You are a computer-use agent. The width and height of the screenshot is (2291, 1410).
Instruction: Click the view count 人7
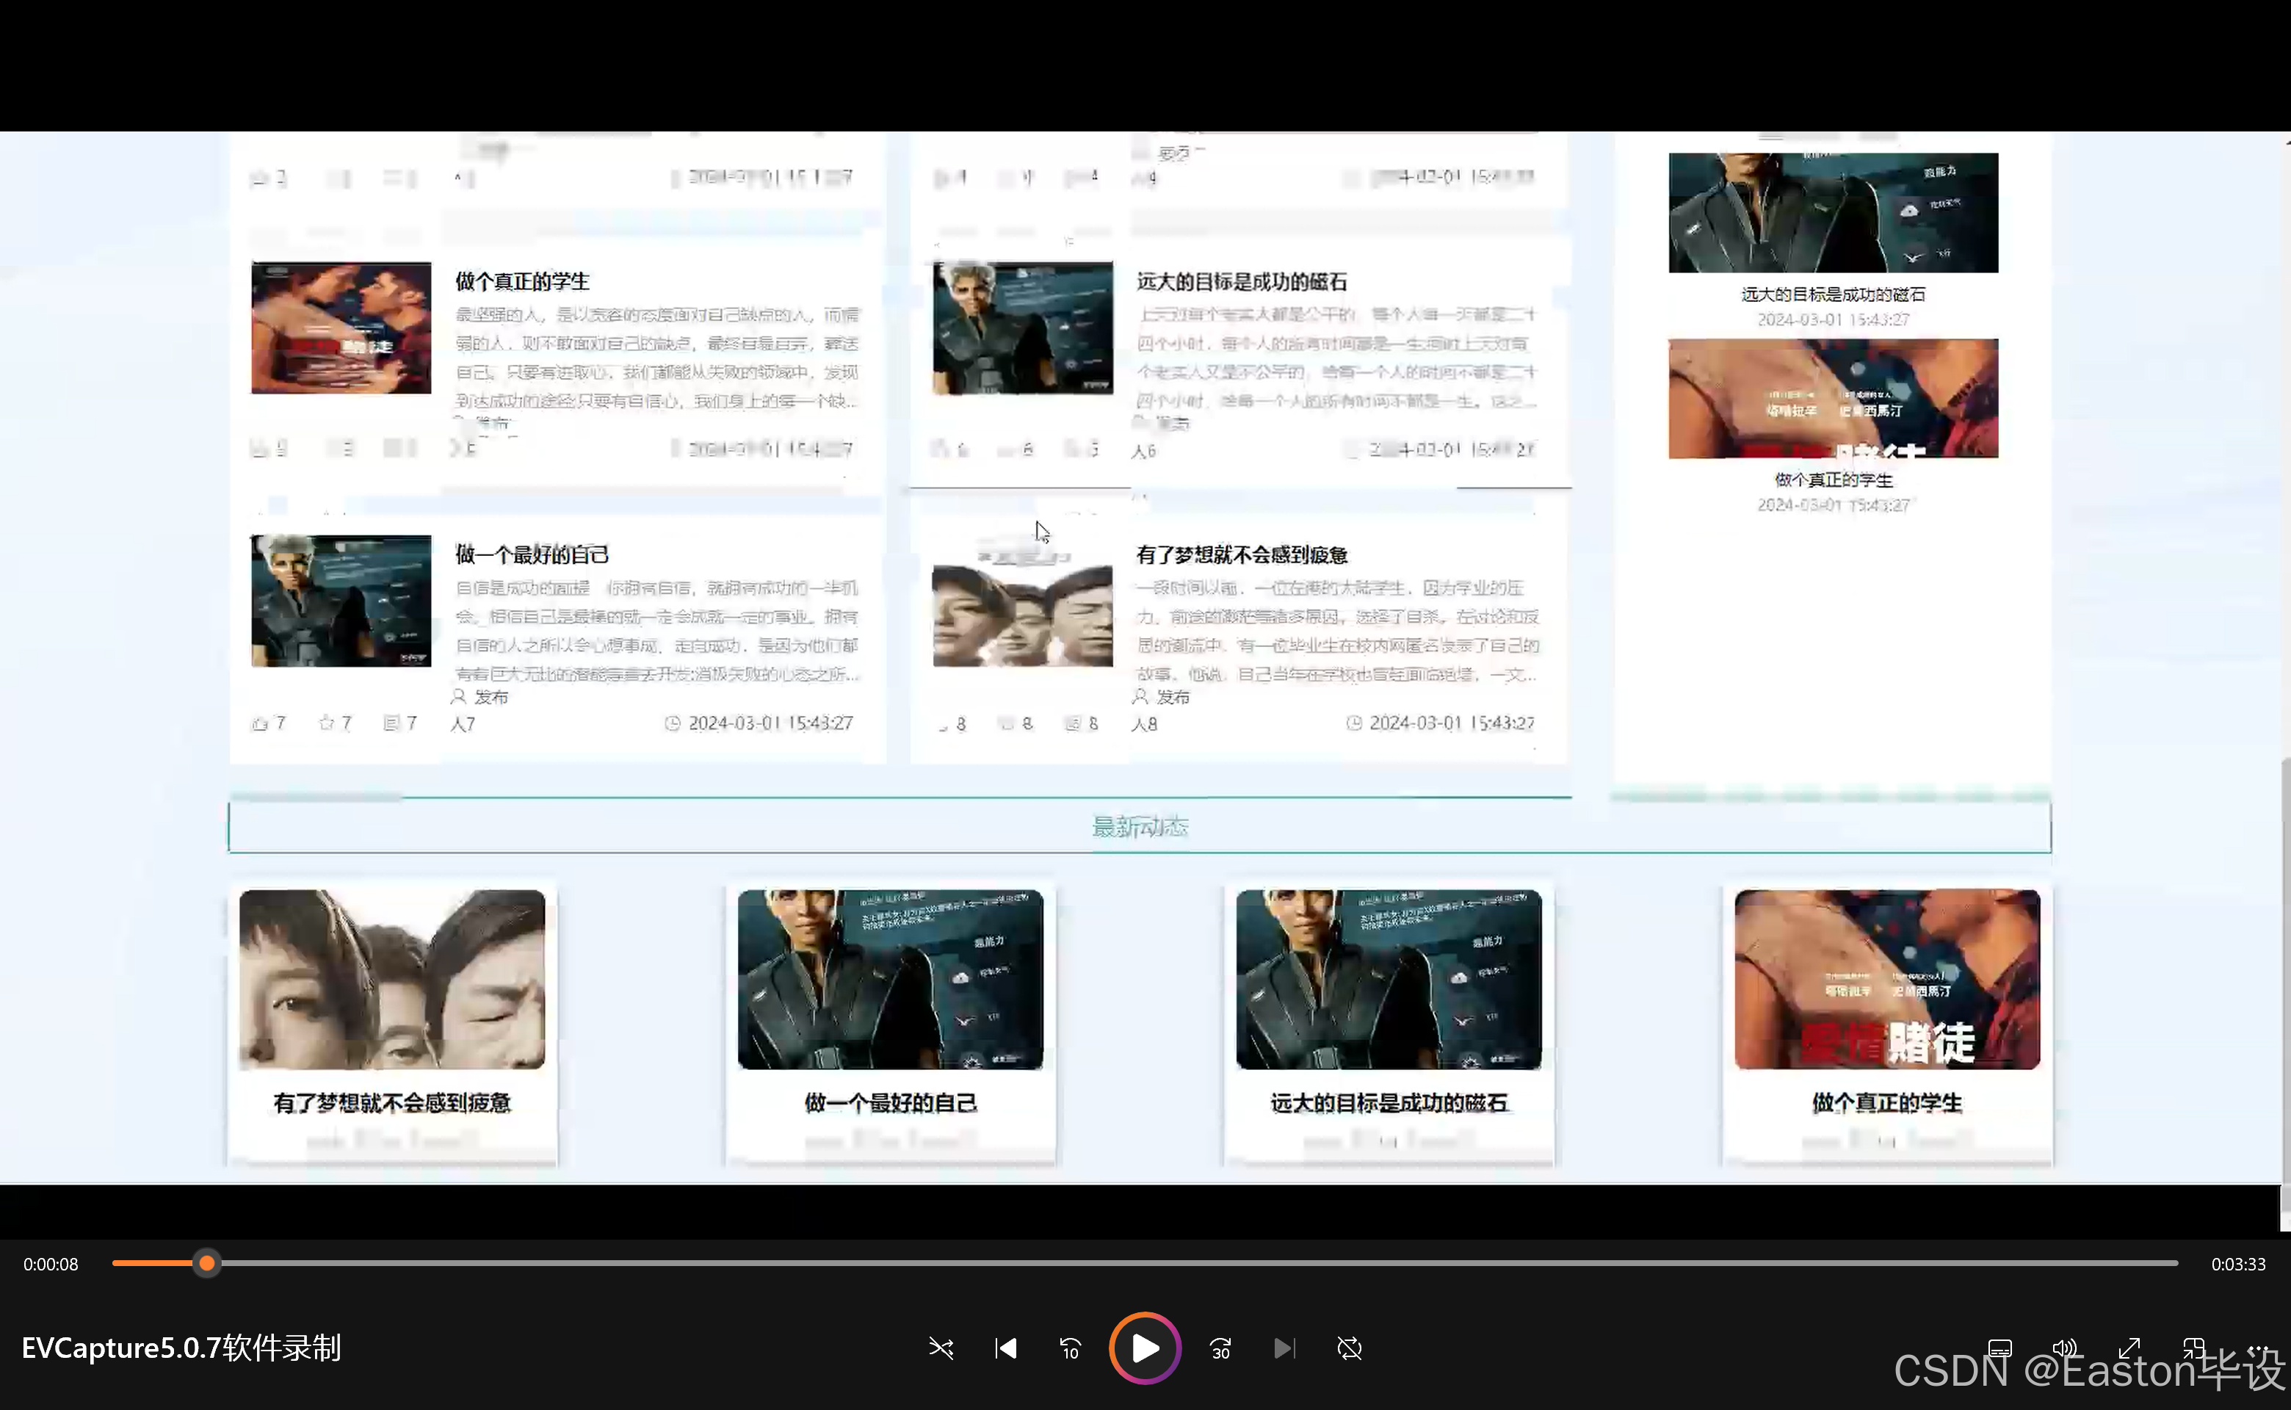(x=463, y=725)
